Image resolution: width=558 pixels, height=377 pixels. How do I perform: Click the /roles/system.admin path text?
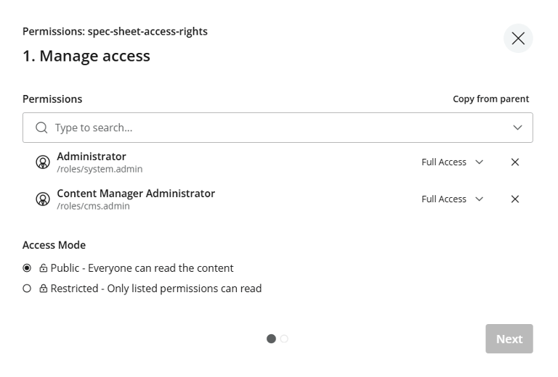click(100, 169)
